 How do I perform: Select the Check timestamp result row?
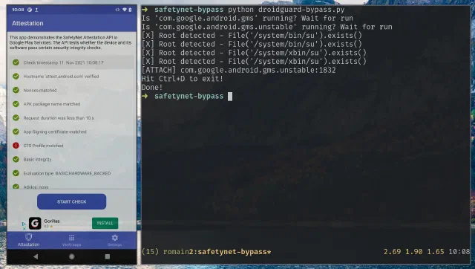click(x=71, y=62)
